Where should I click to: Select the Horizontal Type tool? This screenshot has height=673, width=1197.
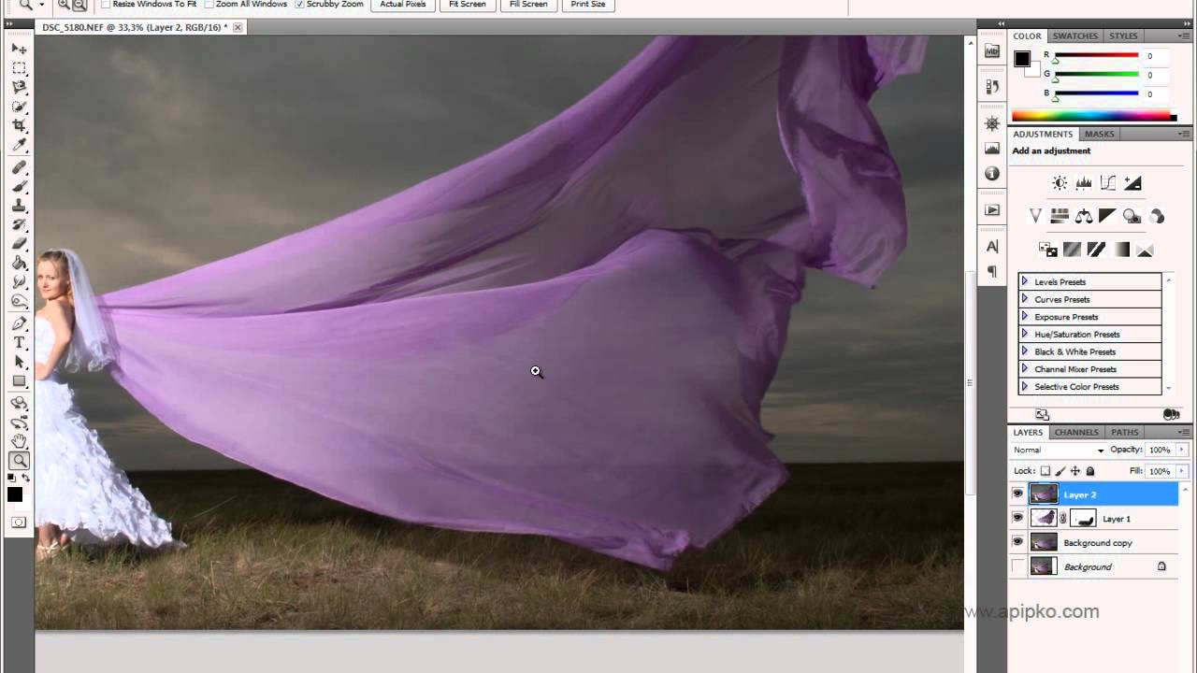[19, 342]
